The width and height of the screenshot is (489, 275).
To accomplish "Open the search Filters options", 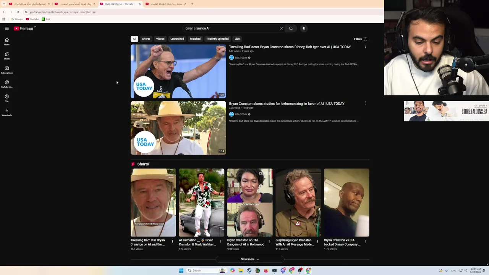I will pyautogui.click(x=360, y=39).
